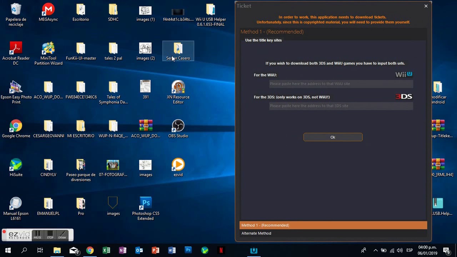Open Word from taskbar
The height and width of the screenshot is (257, 457).
[172, 251]
